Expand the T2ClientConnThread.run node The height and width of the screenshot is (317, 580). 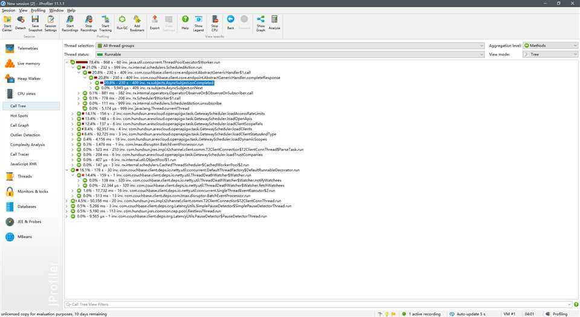pyautogui.click(x=67, y=201)
